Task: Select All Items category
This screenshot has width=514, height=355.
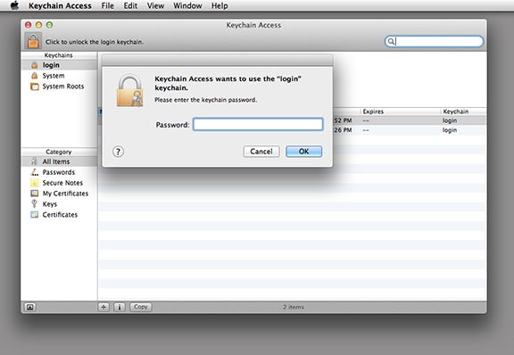Action: pyautogui.click(x=59, y=161)
